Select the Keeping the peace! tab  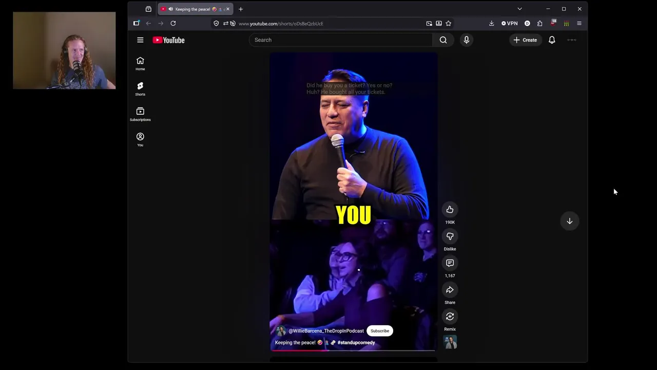coord(195,9)
